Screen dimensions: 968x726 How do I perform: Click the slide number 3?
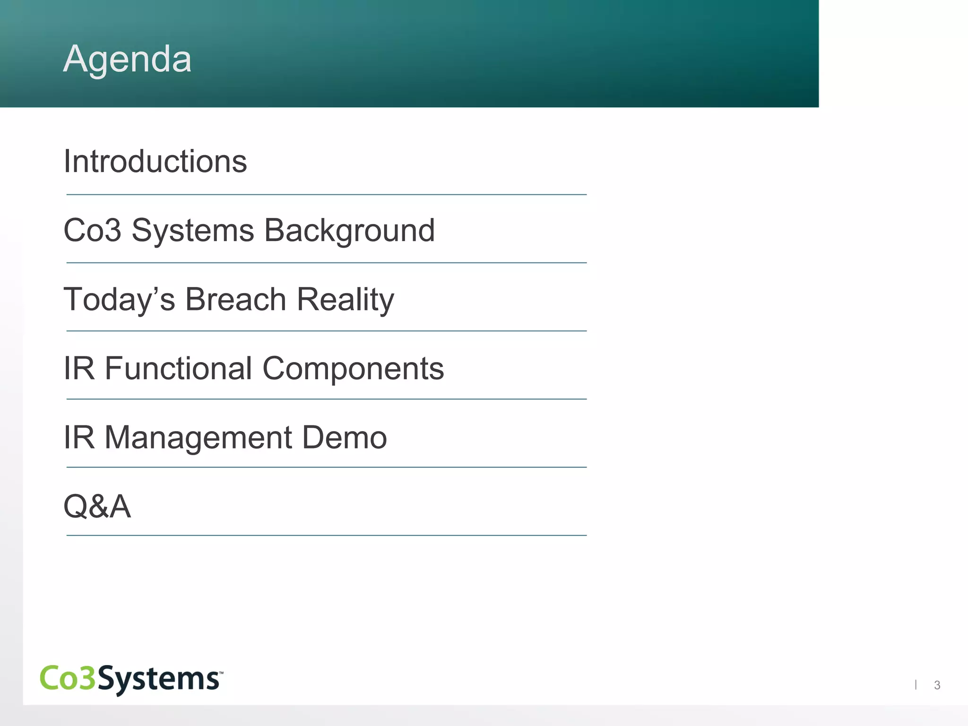[937, 685]
